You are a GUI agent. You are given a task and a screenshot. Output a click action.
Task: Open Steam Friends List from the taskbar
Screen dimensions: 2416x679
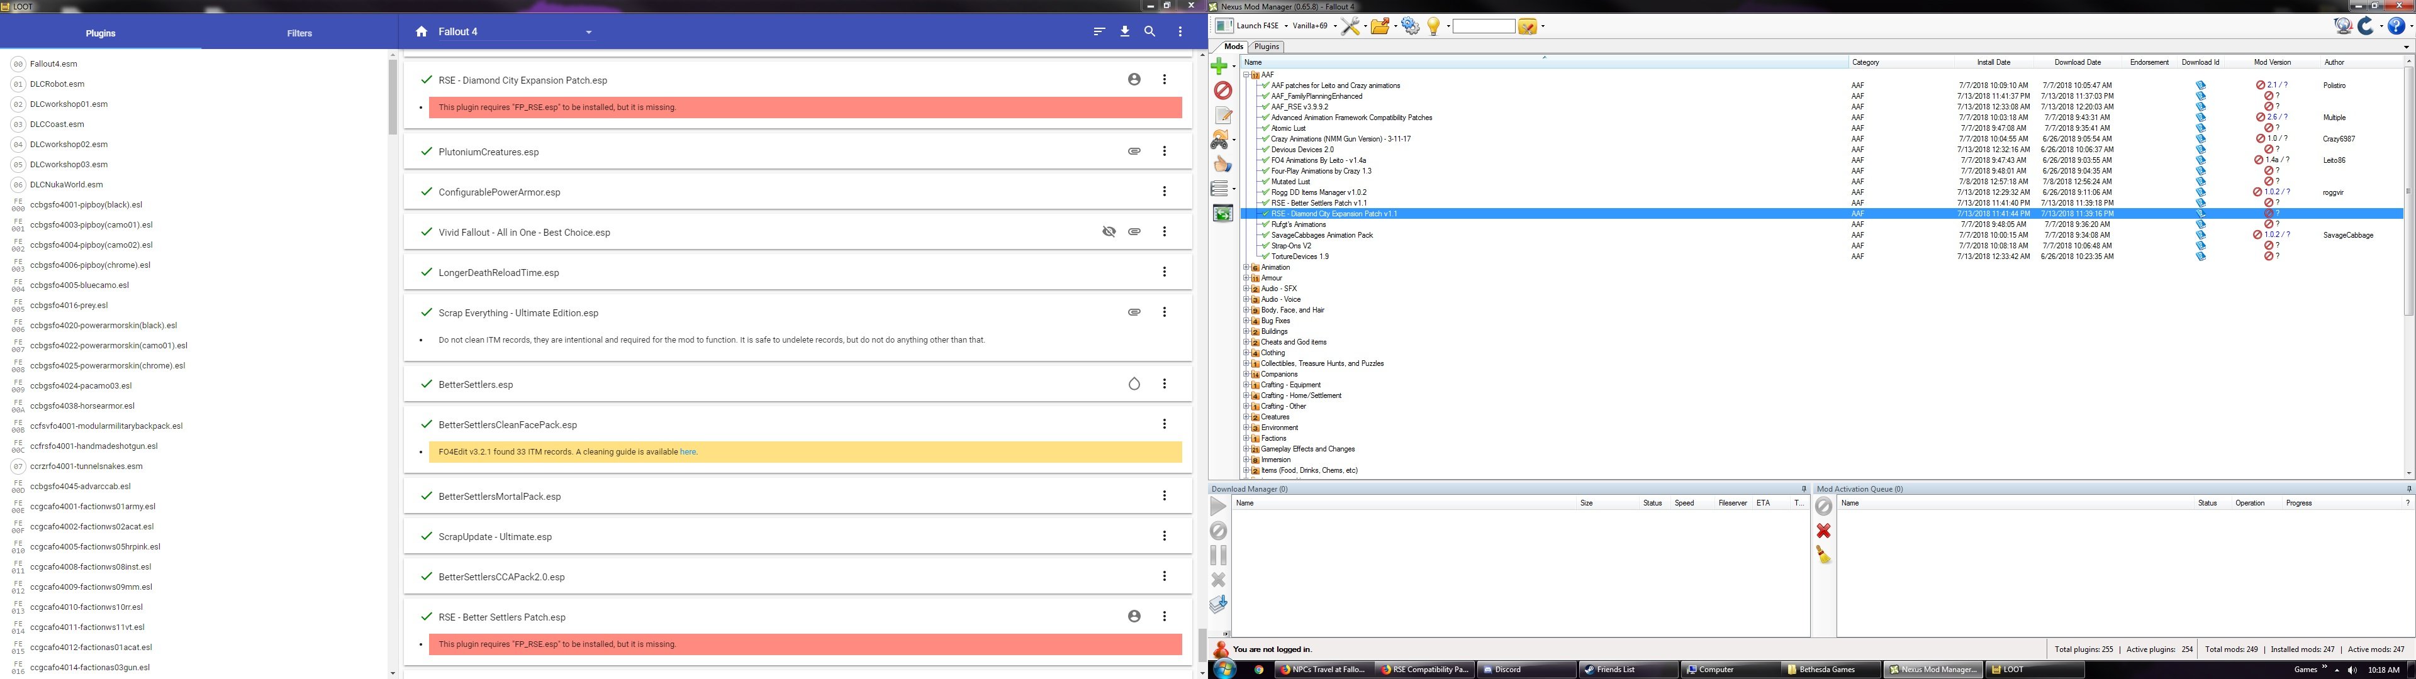[1628, 670]
